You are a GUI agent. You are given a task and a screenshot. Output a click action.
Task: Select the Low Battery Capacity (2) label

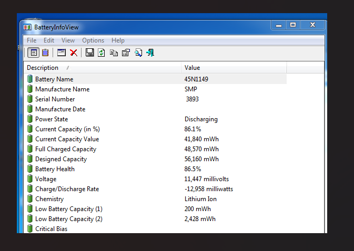point(69,219)
